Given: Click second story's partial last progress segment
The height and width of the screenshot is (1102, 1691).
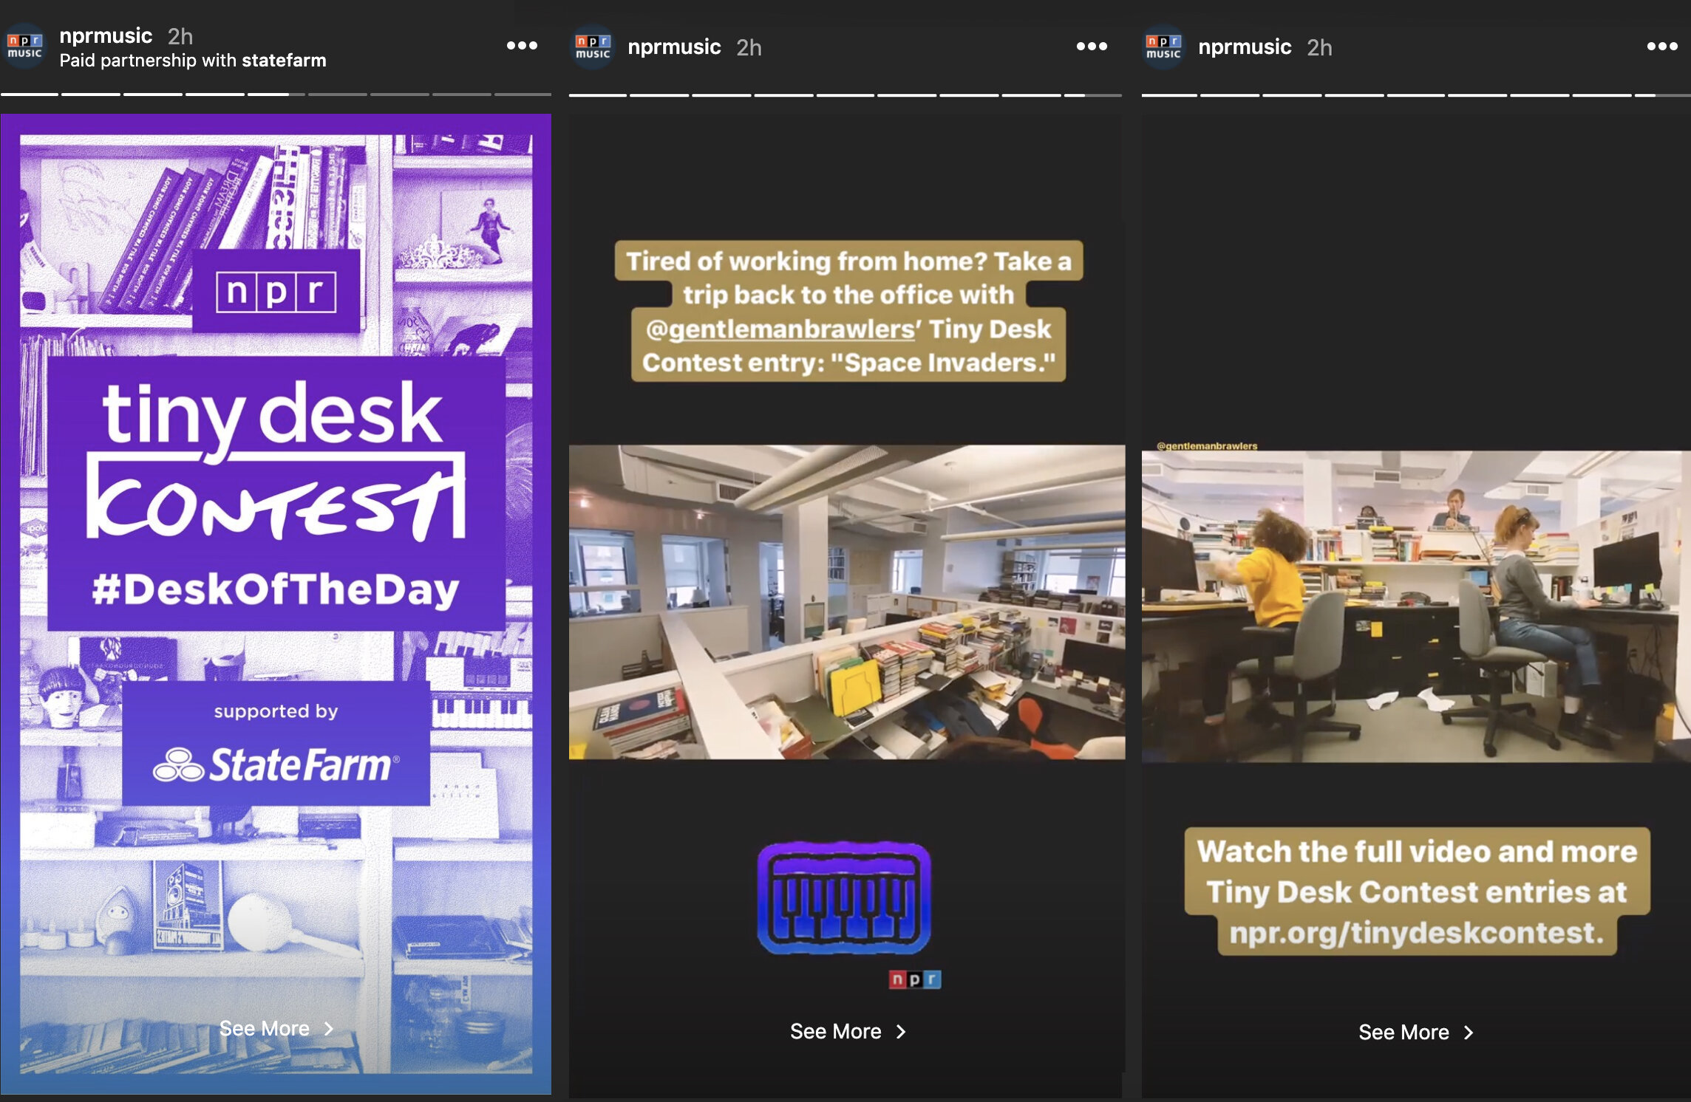Looking at the screenshot, I should (x=1092, y=95).
